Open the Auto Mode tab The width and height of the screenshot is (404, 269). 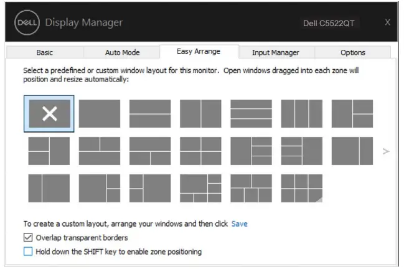coord(123,53)
